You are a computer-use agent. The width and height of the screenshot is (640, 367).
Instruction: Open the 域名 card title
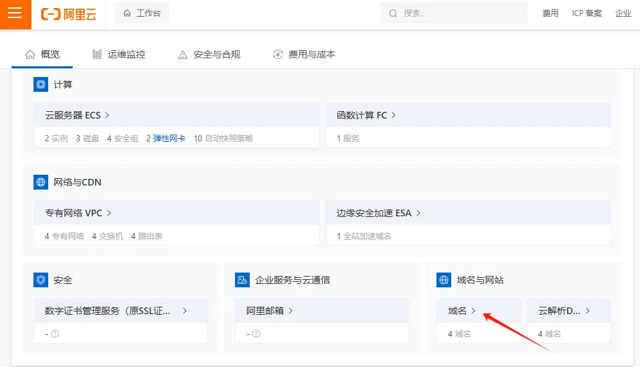[x=457, y=311]
